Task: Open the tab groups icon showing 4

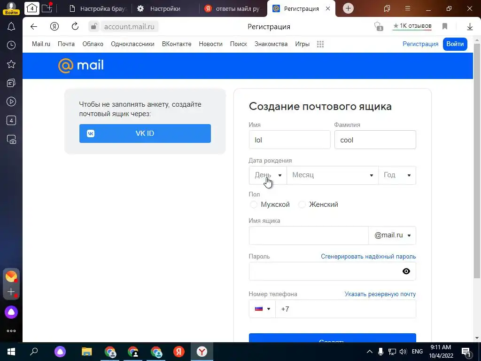Action: 32,8
